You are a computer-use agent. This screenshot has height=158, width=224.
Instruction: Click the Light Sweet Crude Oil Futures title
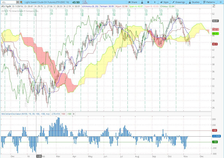tap(47, 2)
